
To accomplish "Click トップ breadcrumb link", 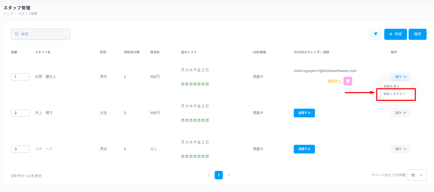I will point(8,14).
